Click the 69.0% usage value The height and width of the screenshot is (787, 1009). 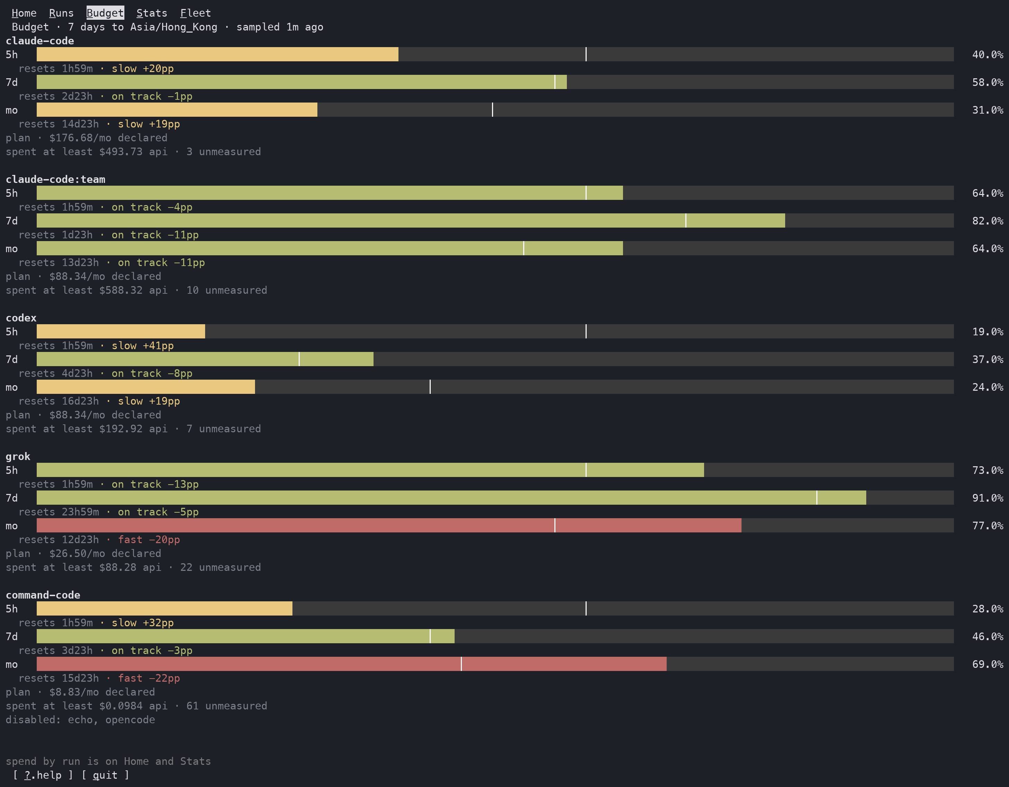click(x=987, y=664)
